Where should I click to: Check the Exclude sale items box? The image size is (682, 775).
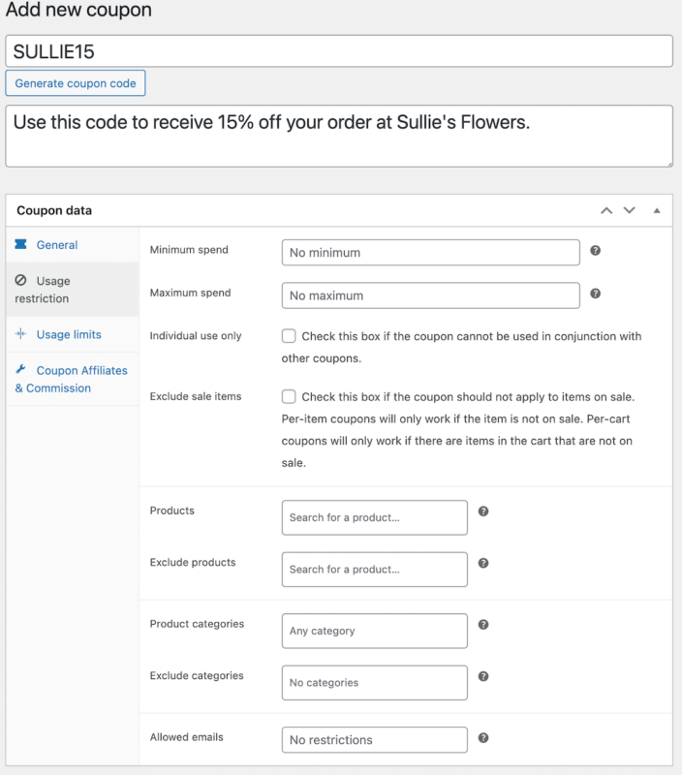coord(289,396)
